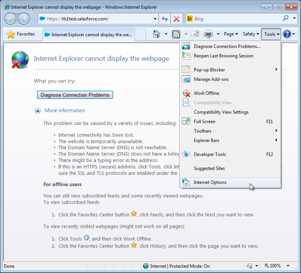Image resolution: width=301 pixels, height=273 pixels.
Task: Click the 'Done' status bar text
Action: 9,266
